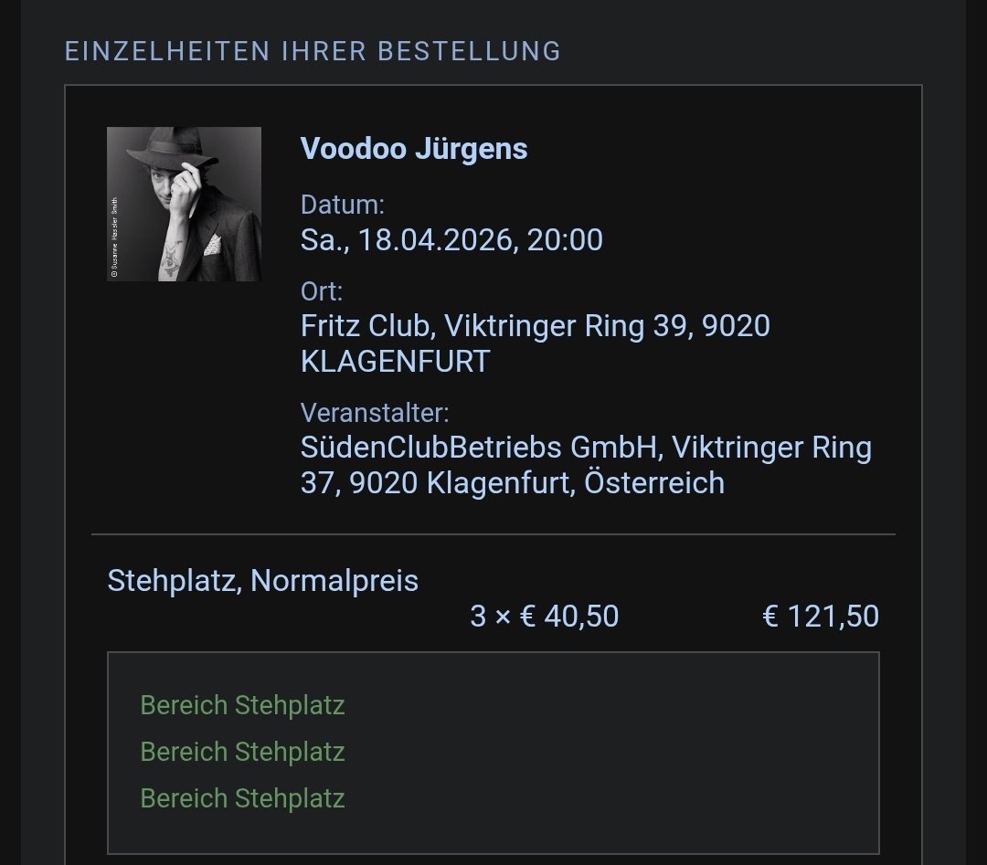Click the 20:00 start time

tap(565, 239)
